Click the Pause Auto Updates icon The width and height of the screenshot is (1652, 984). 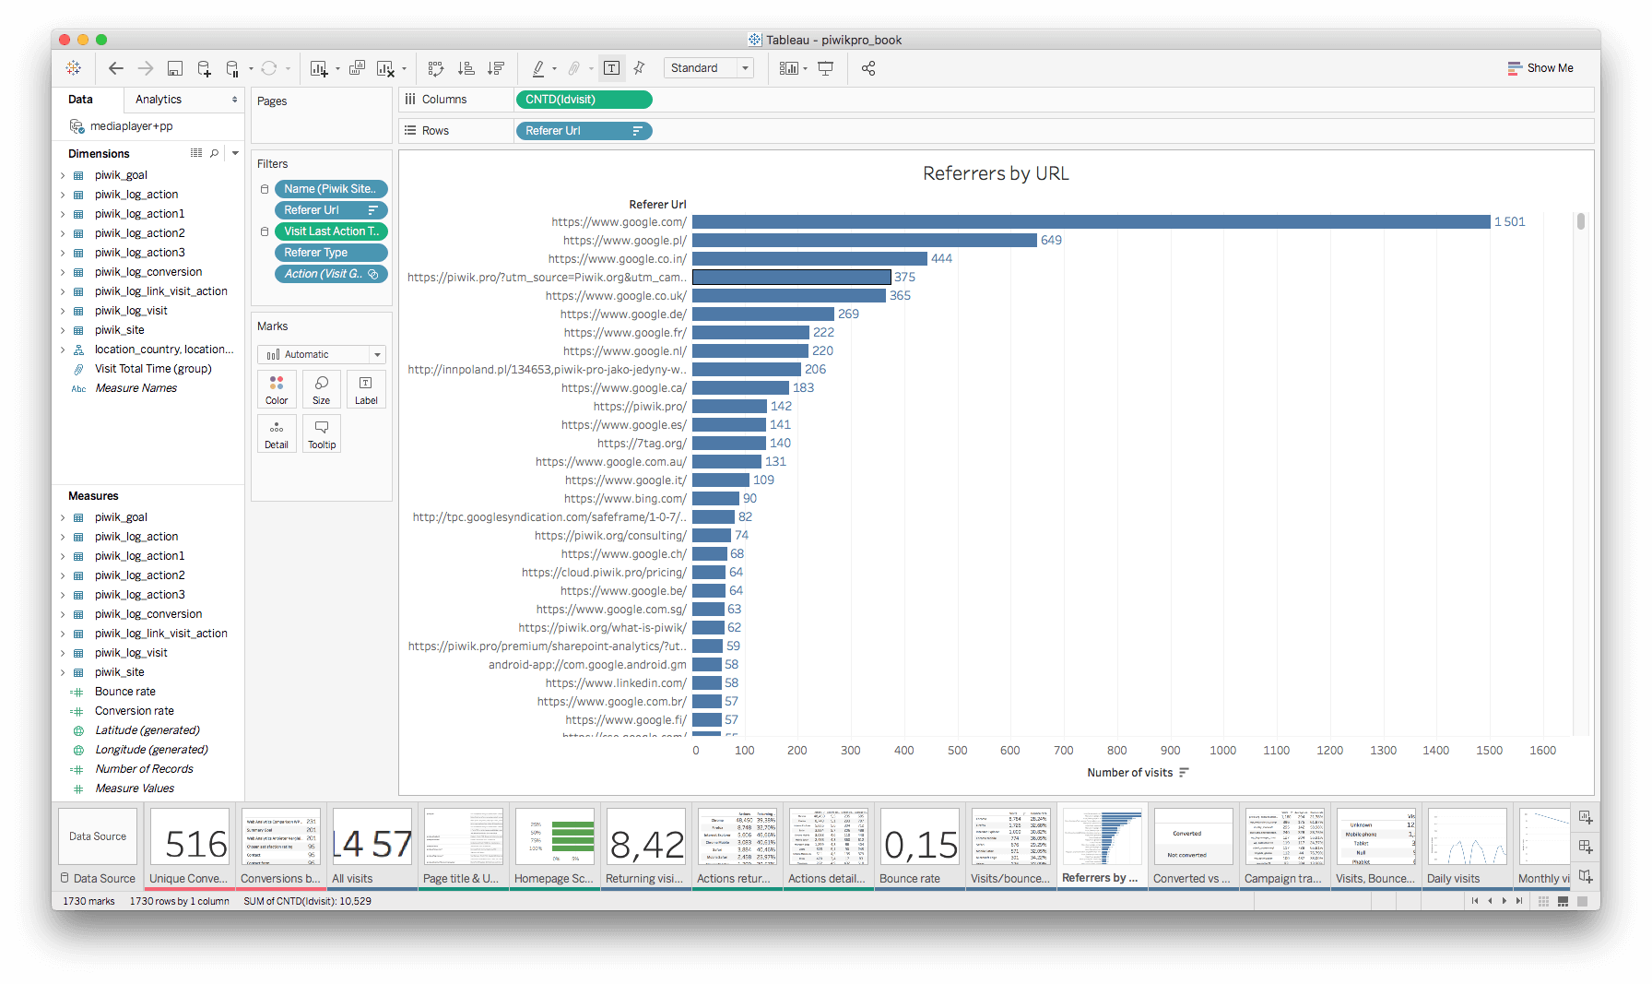pos(232,68)
